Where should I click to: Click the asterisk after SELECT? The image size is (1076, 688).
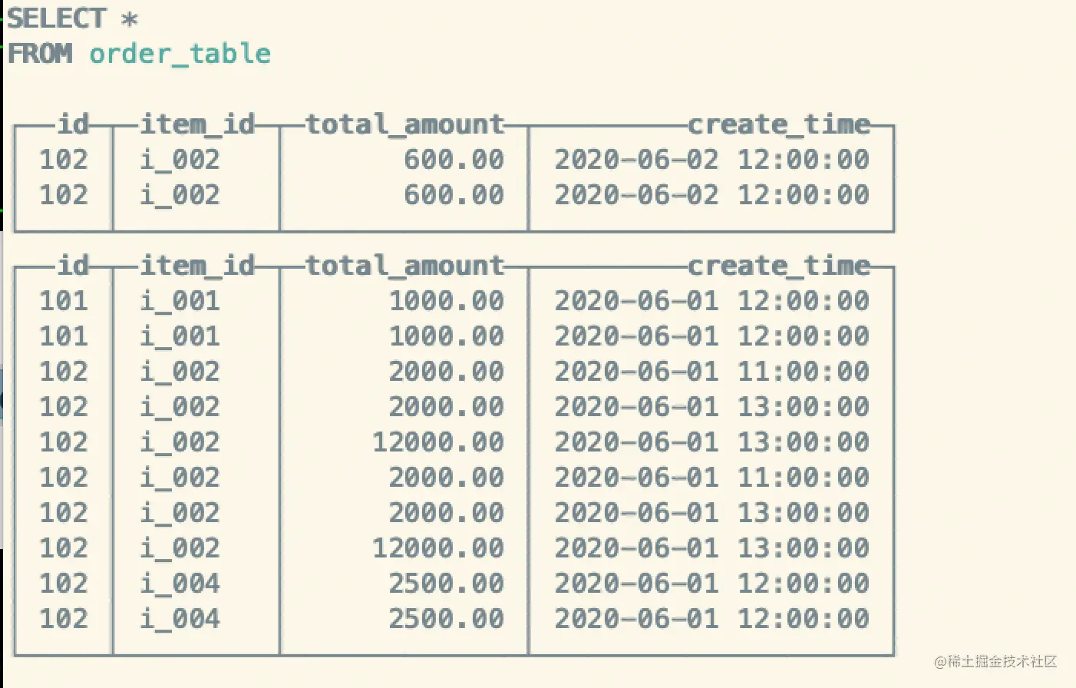tap(130, 18)
